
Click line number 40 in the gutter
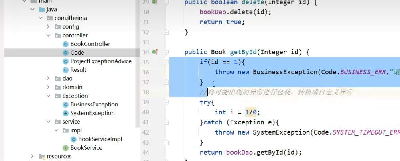[145, 112]
